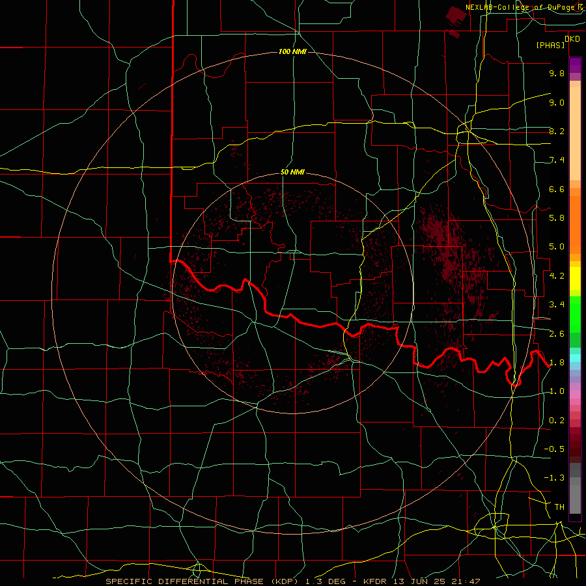This screenshot has width=586, height=586.
Task: Pick the pink segment of the color bar
Action: pos(575,395)
